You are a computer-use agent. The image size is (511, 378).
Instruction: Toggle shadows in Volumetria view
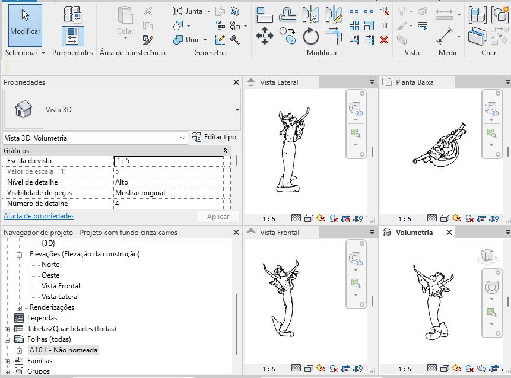pyautogui.click(x=469, y=369)
